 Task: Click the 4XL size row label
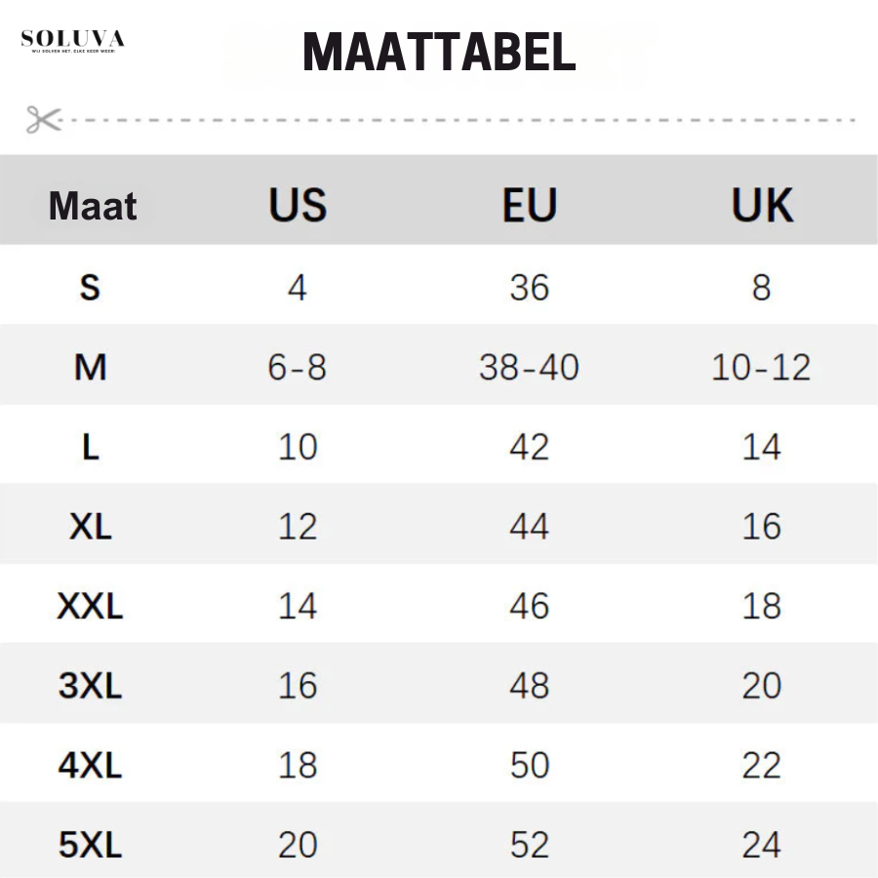(90, 766)
